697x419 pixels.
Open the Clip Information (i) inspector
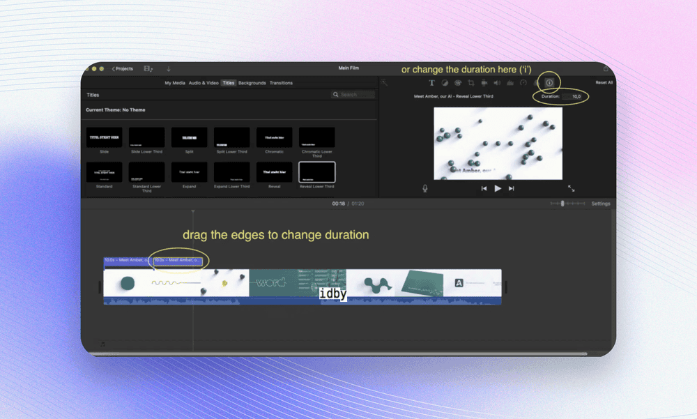click(549, 82)
